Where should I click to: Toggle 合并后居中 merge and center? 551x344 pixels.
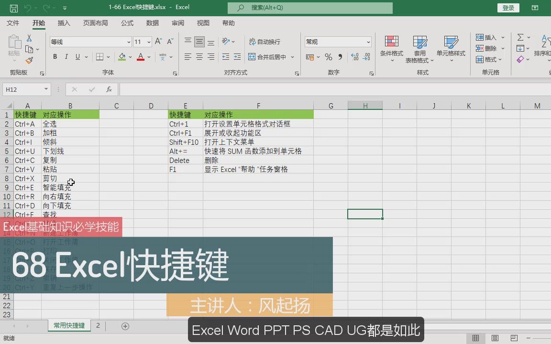coord(267,56)
